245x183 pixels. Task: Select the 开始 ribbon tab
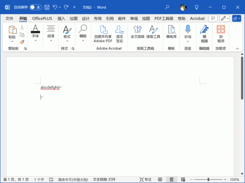point(23,19)
